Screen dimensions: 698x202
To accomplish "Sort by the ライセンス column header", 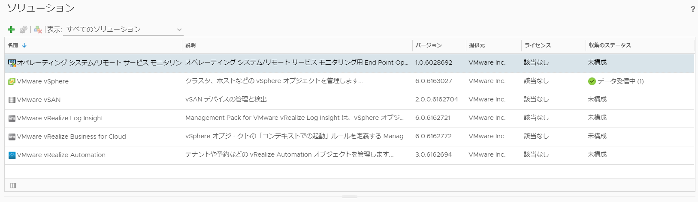I will [x=538, y=45].
